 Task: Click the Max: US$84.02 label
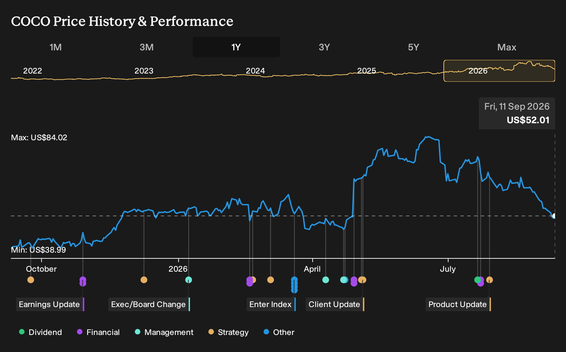(39, 138)
